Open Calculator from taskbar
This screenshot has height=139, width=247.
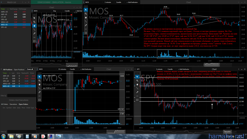click(x=27, y=136)
